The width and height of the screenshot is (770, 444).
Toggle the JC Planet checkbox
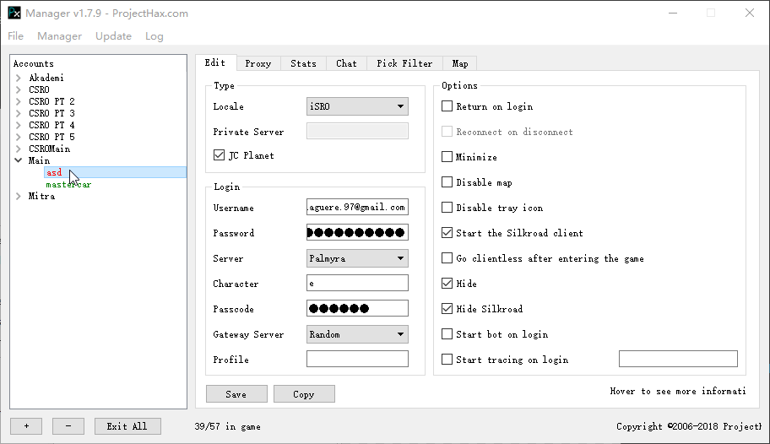point(220,156)
